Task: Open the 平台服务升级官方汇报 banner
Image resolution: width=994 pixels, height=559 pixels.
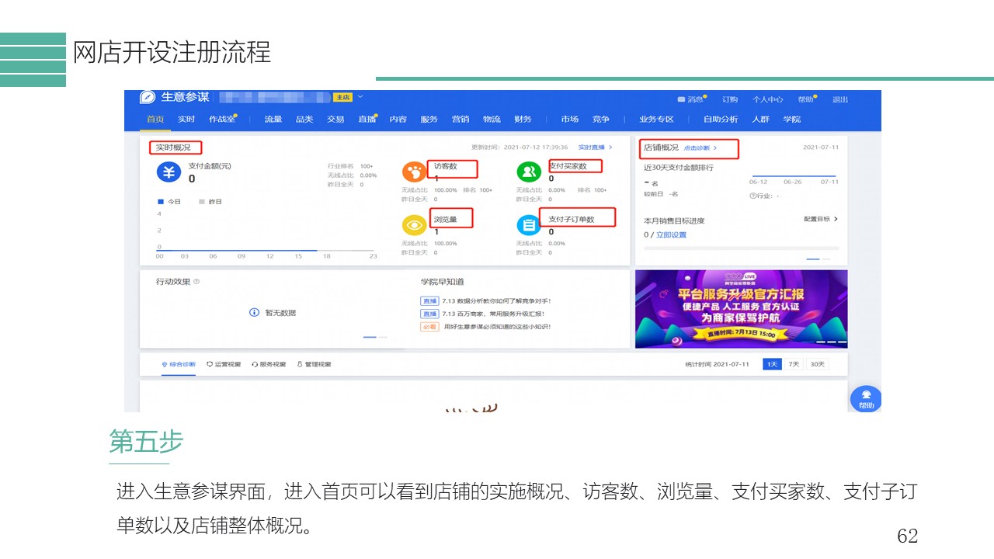Action: (x=742, y=309)
